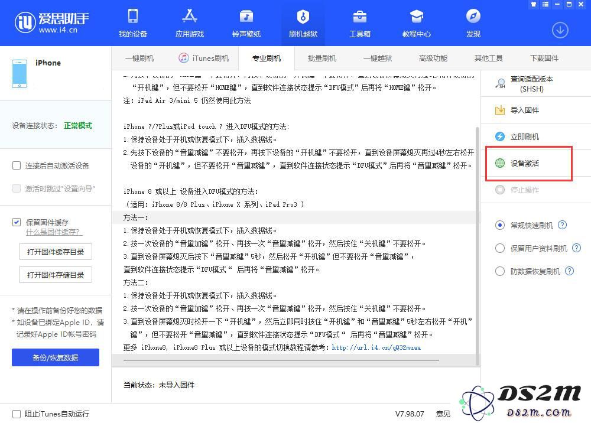Click the 停止操作 stop icon
591x423 pixels.
500,190
